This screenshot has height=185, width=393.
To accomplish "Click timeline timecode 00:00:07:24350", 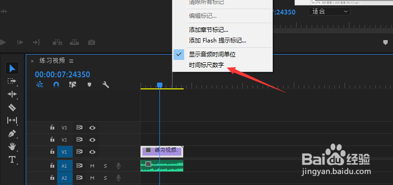I will [x=63, y=74].
